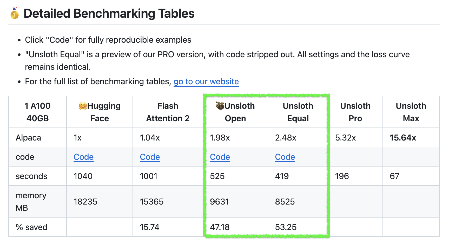Select the '1 A100 40GB' header cell
This screenshot has height=242, width=449.
tap(38, 112)
